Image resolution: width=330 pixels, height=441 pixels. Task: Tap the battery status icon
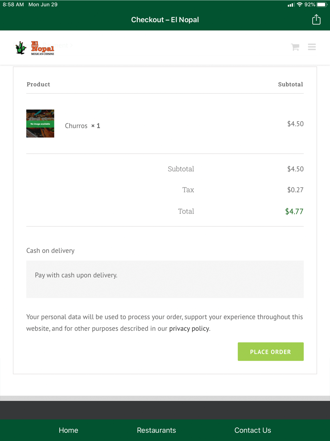[x=322, y=5]
